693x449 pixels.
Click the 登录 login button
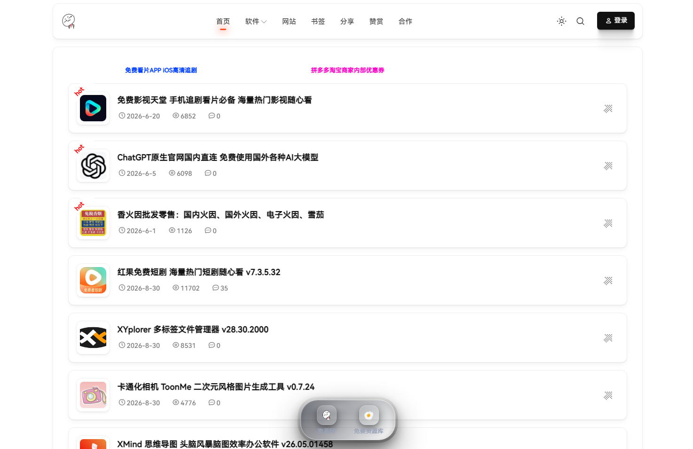[x=616, y=21]
